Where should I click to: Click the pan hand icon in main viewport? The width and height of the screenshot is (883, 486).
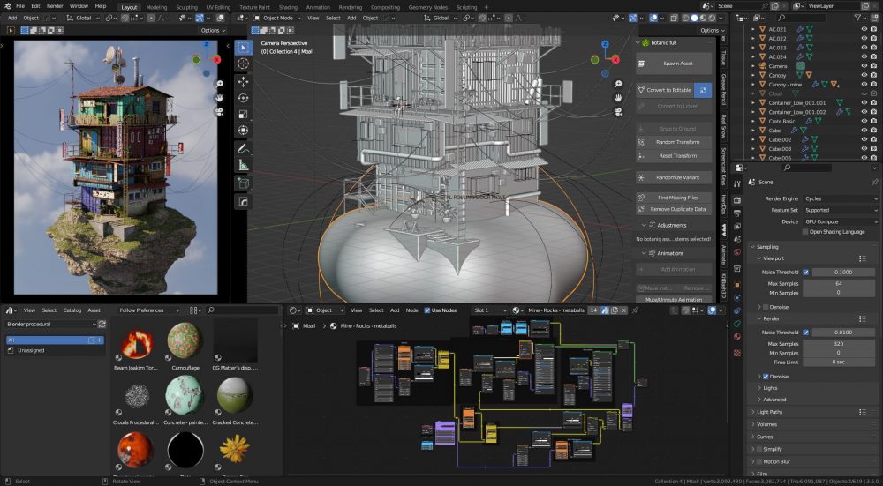618,98
